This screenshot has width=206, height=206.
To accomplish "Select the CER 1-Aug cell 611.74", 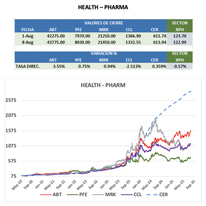I will 160,36.
